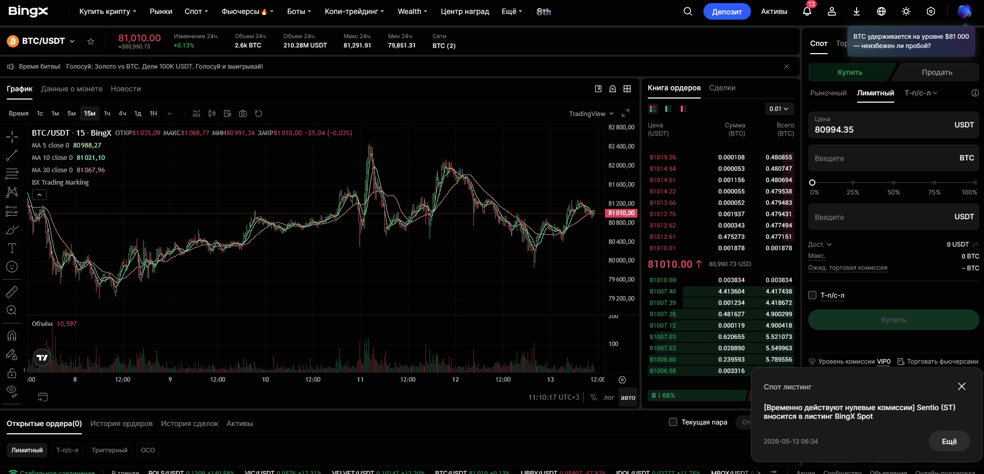Open Торговать фьючерсами link
This screenshot has width=984, height=474.
click(938, 362)
